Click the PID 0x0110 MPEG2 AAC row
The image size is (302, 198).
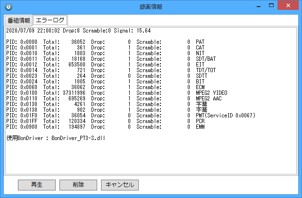pyautogui.click(x=114, y=99)
